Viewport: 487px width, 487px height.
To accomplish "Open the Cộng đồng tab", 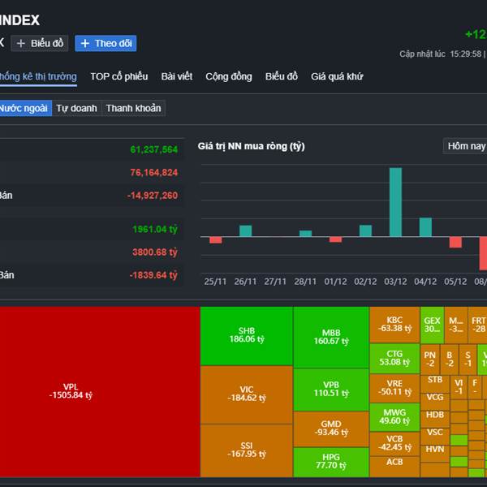I will (229, 76).
